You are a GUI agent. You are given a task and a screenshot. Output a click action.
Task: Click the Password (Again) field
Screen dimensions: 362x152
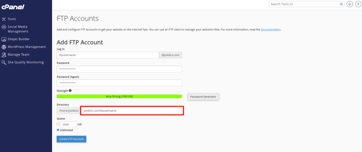(x=119, y=83)
